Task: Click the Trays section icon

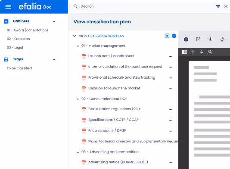Action: 6,59
